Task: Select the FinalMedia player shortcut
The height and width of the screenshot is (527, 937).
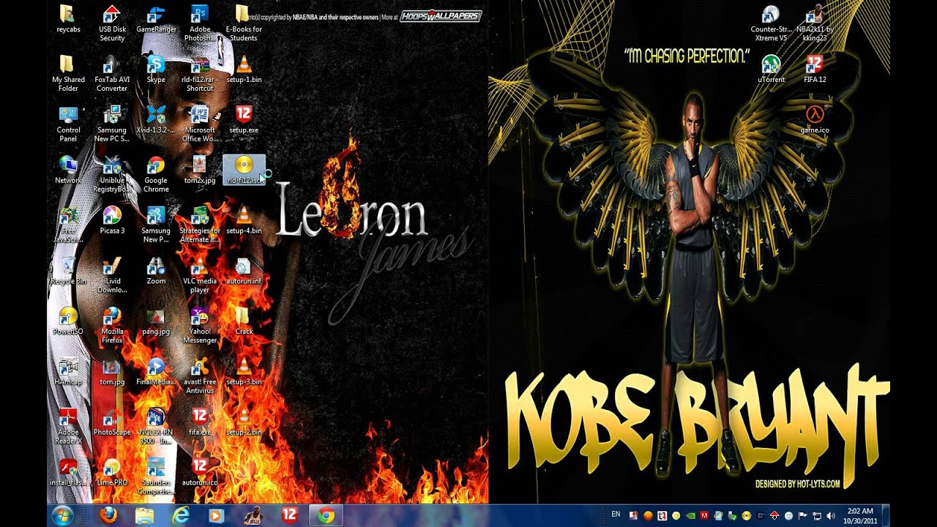Action: pos(156,372)
